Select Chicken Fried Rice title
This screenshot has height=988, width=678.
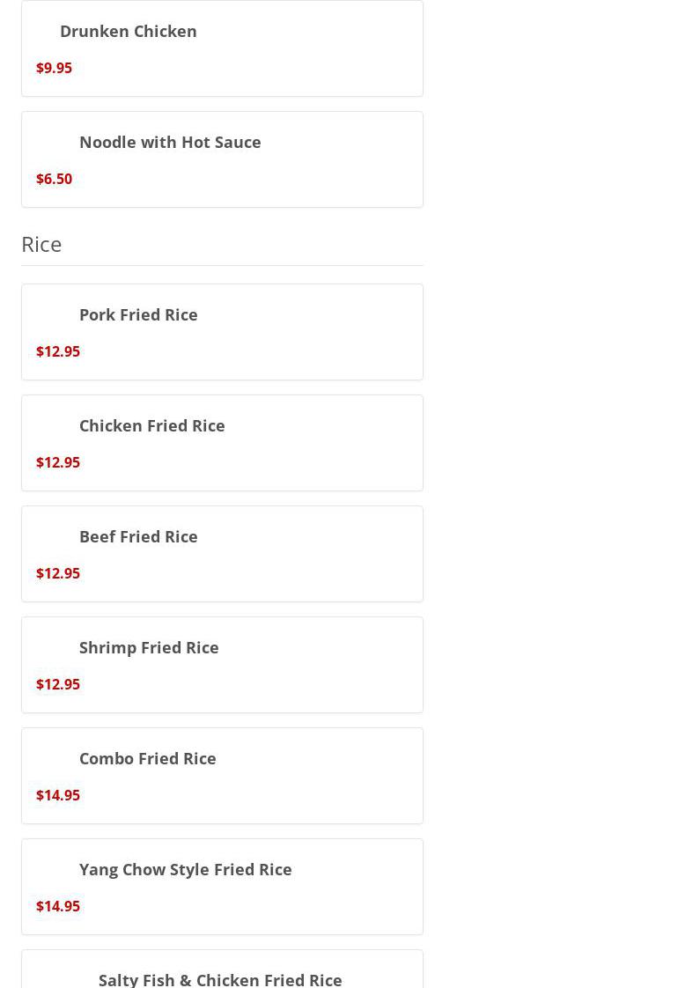(152, 425)
